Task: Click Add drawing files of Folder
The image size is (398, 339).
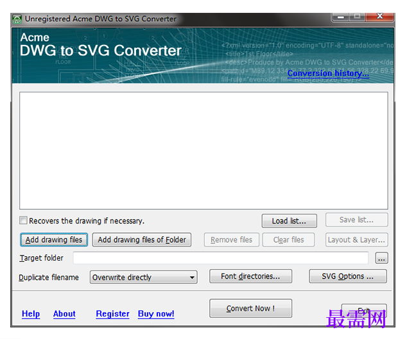Action: (x=142, y=239)
